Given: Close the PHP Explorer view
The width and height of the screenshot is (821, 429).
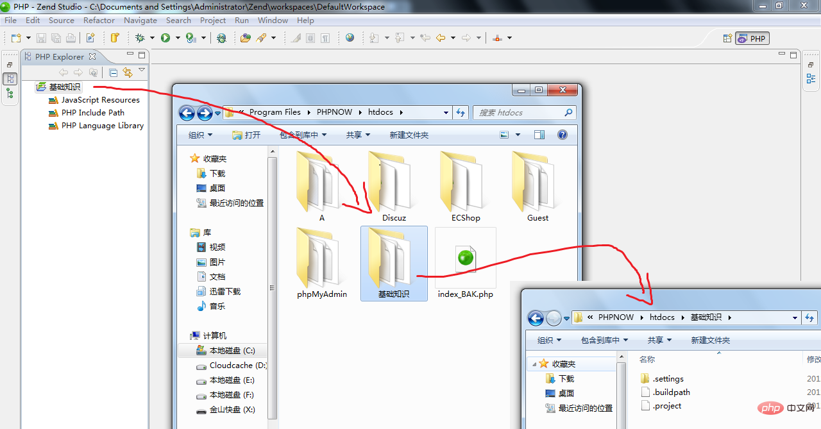Looking at the screenshot, I should 92,56.
